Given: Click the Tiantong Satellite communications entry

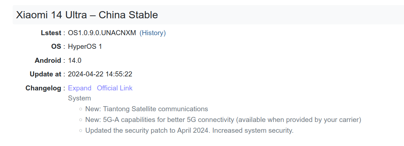Looking at the screenshot, I should (147, 109).
